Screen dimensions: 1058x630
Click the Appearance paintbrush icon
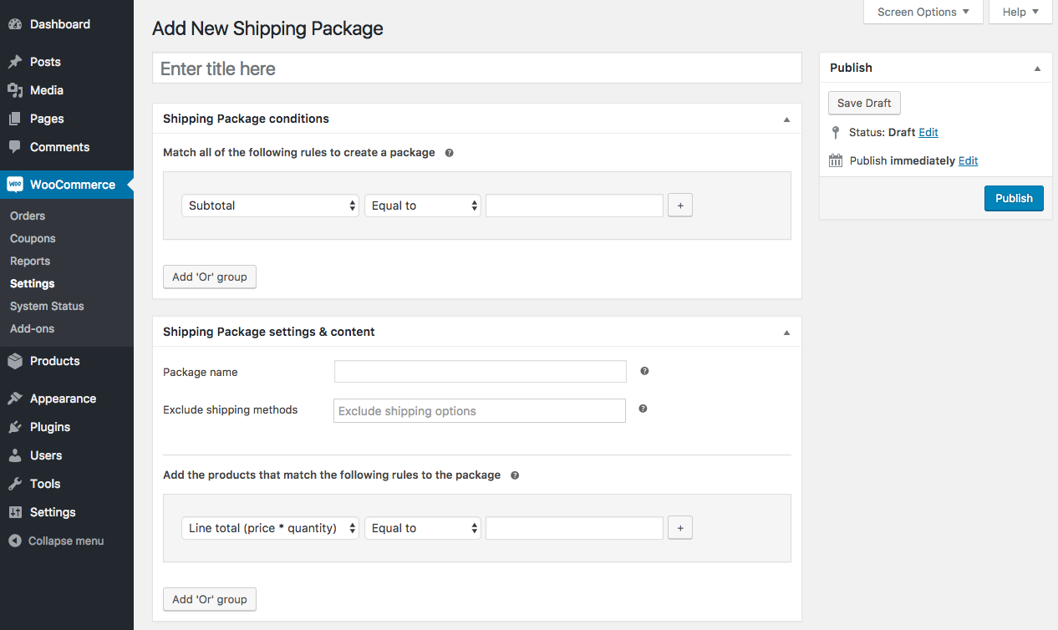pyautogui.click(x=15, y=399)
